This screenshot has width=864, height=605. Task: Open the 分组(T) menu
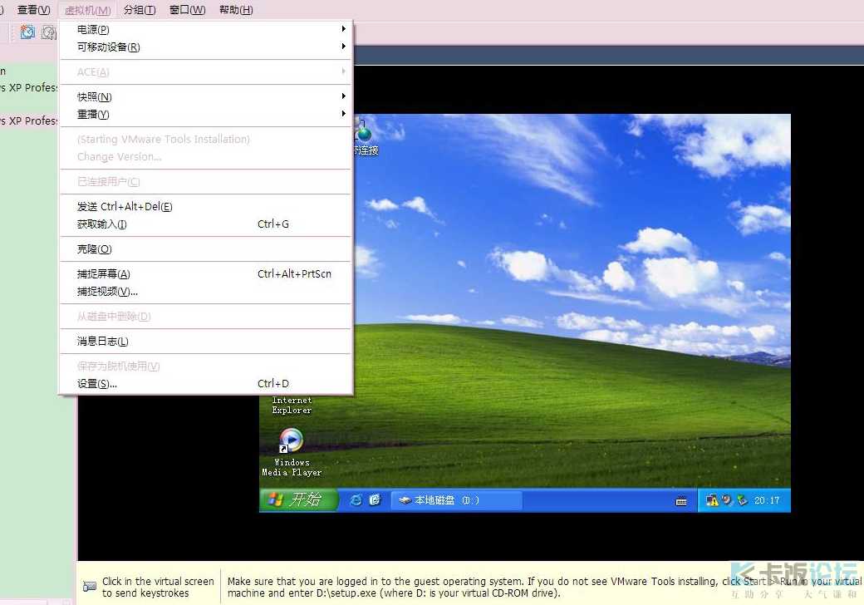[x=140, y=10]
